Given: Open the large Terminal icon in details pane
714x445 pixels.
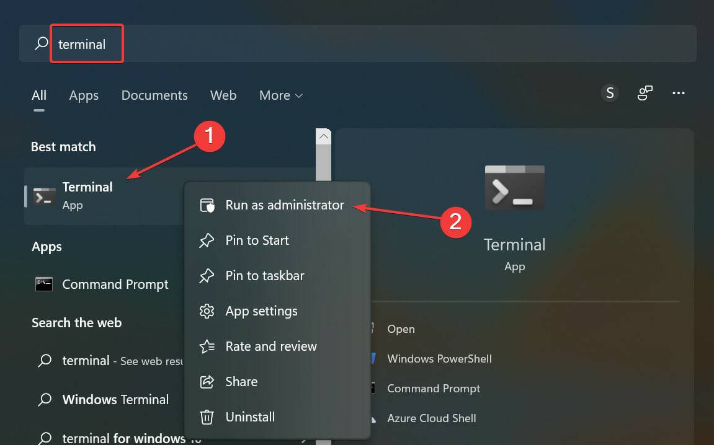Looking at the screenshot, I should tap(514, 187).
